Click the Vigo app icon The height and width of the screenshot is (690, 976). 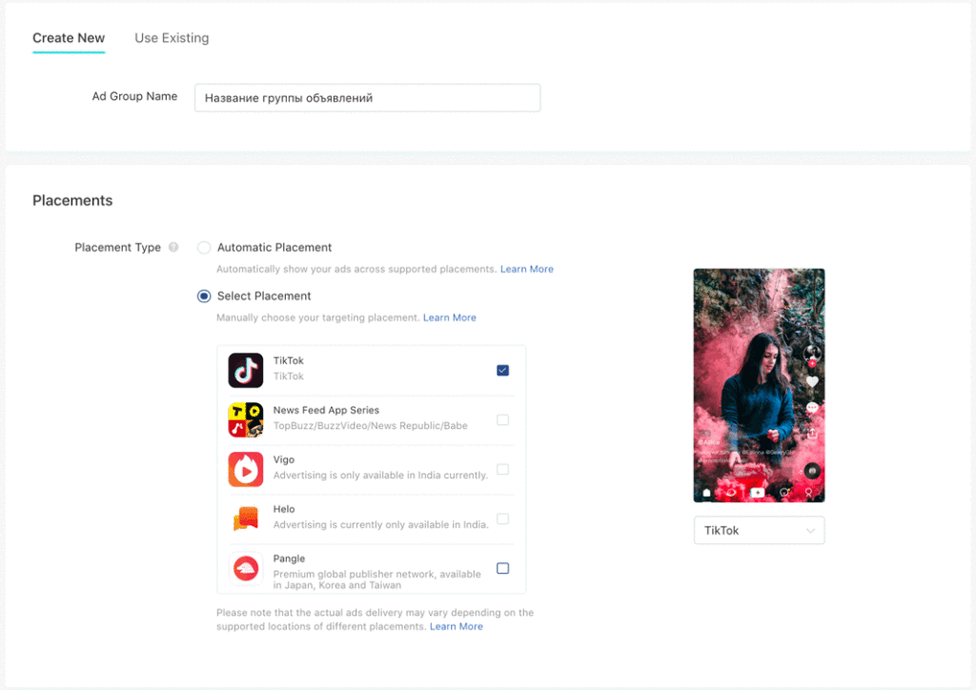245,469
